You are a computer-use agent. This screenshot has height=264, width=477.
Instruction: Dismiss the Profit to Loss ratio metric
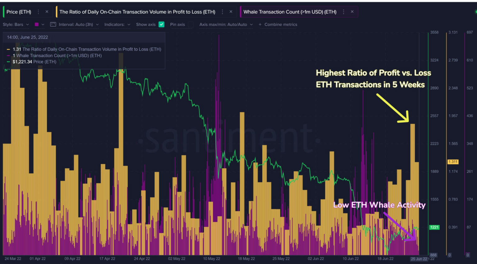click(231, 11)
